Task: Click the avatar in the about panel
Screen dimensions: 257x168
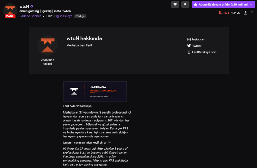Action: tap(48, 45)
